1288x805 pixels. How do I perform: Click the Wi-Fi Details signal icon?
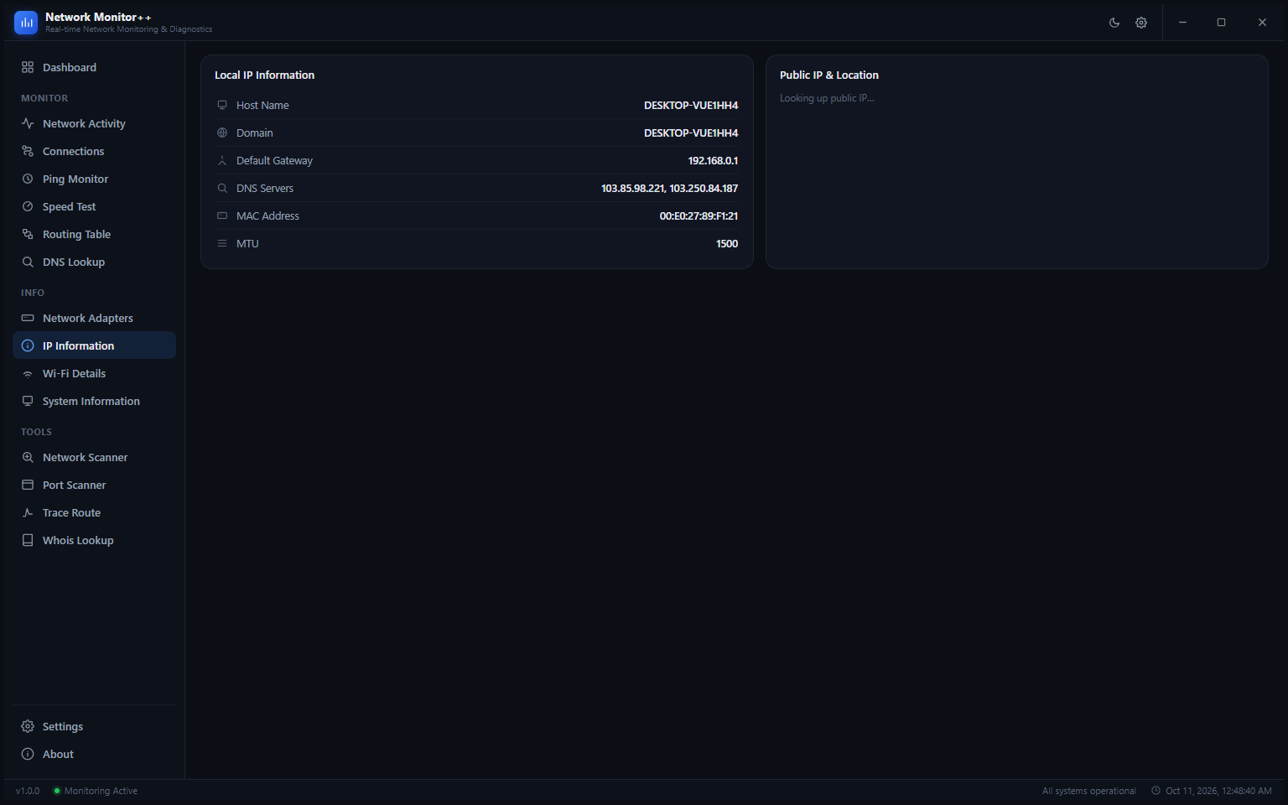tap(28, 373)
